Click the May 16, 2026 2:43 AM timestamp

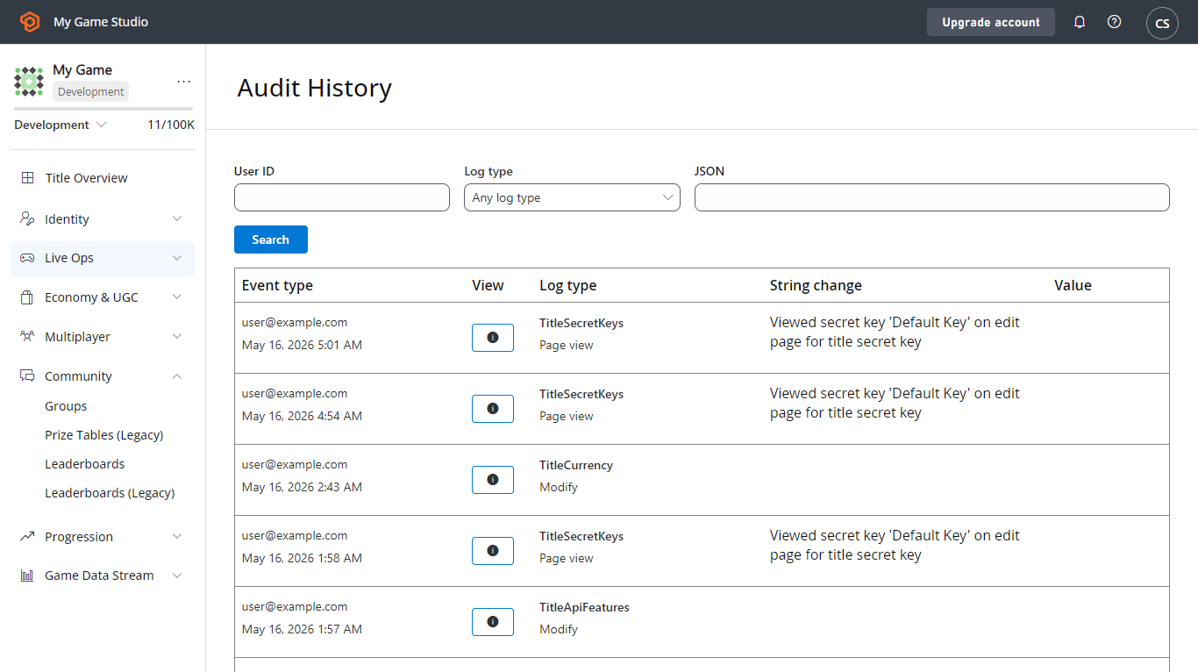coord(302,487)
